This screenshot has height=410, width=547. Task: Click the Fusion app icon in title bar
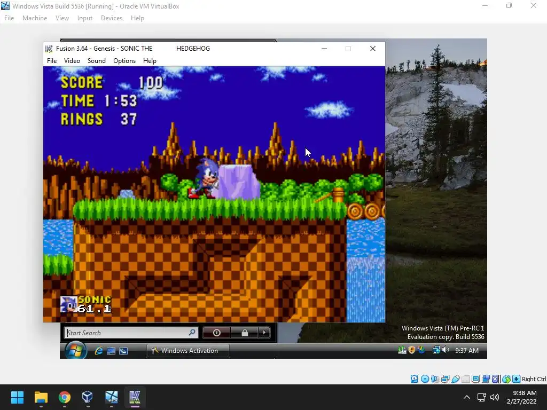pos(49,49)
